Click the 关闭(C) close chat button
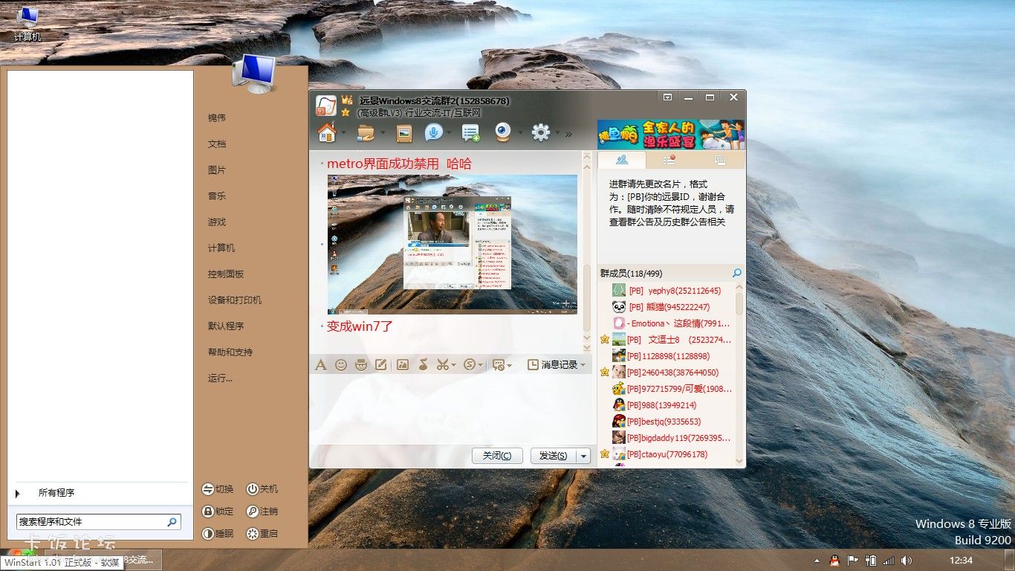The height and width of the screenshot is (571, 1015). [x=497, y=456]
